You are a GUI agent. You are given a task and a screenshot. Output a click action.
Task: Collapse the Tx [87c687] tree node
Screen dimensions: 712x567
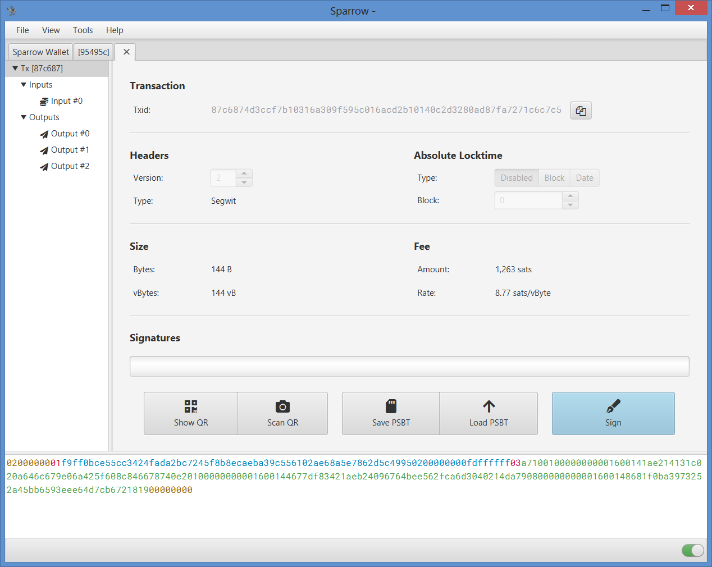pos(15,68)
